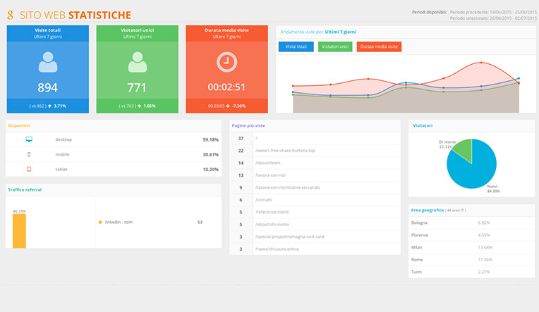Open the /about/team page entry
The height and width of the screenshot is (312, 539).
click(x=267, y=163)
